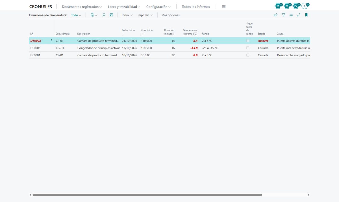This screenshot has height=202, width=339.
Task: Toggle the filter pane funnel icon
Action: [283, 15]
